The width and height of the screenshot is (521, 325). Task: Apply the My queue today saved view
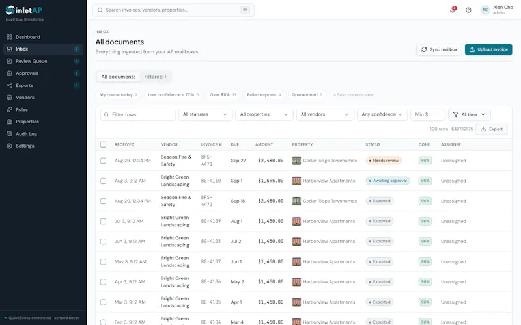(119, 94)
